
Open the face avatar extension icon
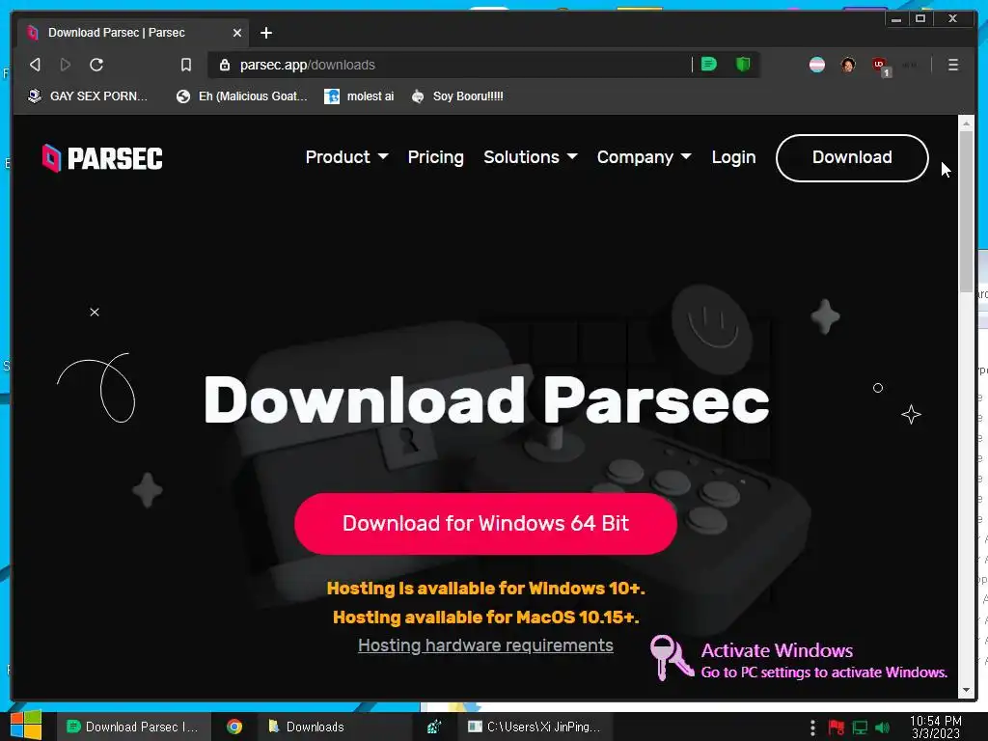coord(848,65)
